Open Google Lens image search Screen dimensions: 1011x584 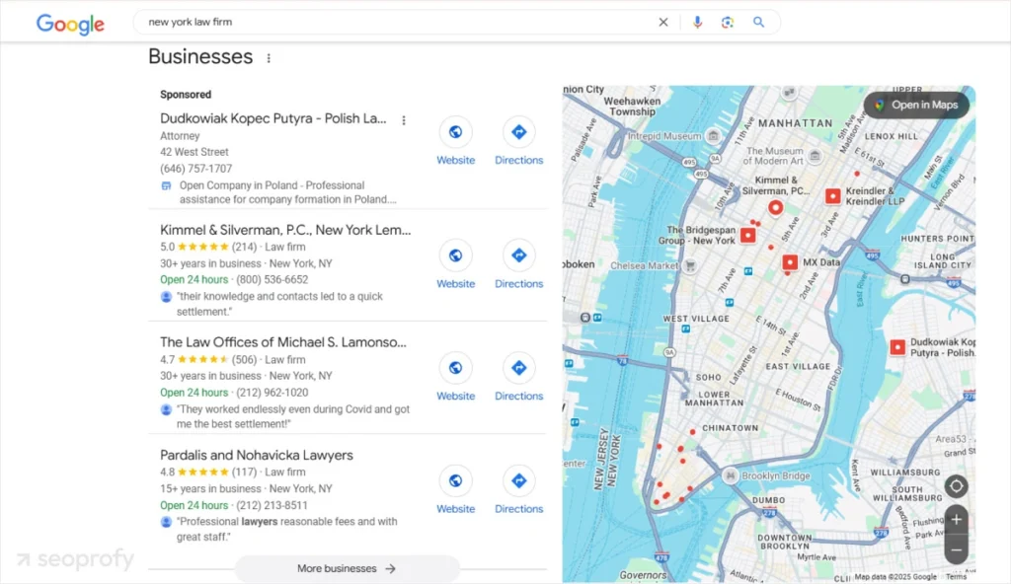tap(728, 22)
